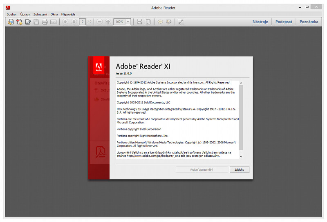This screenshot has width=327, height=222.
Task: Click the About dialog scrollbar thumb
Action: point(241,117)
